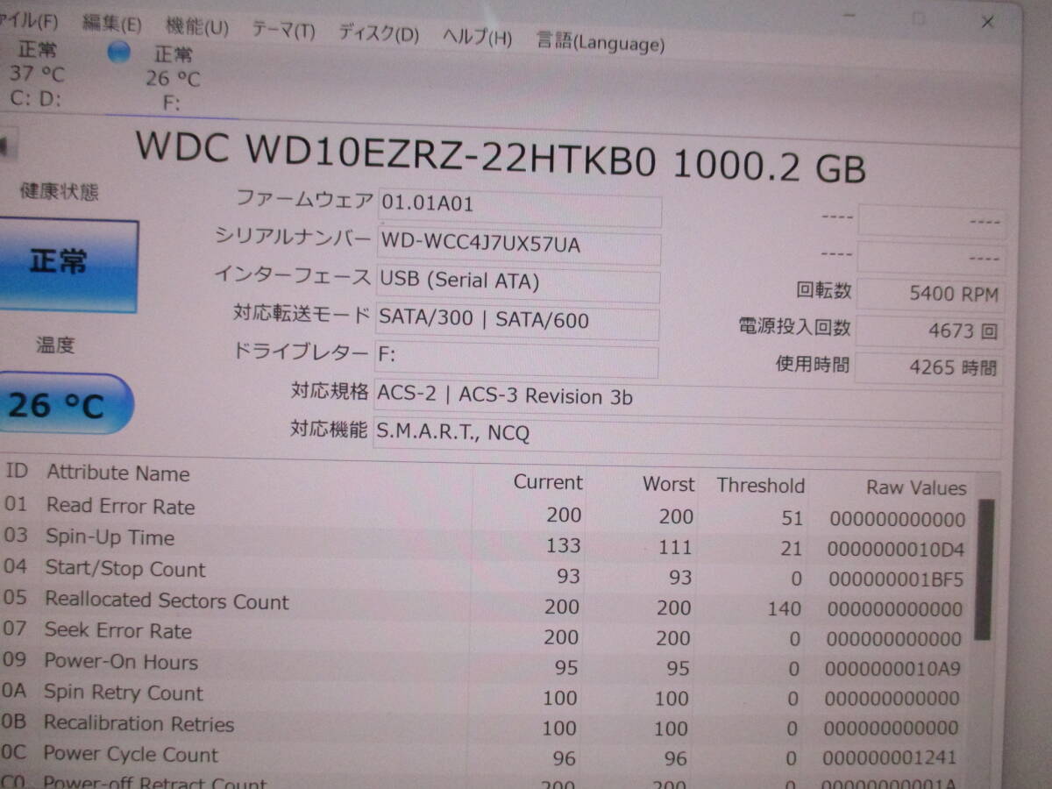The height and width of the screenshot is (789, 1052).
Task: Click the Raw Values column header
Action: [916, 487]
